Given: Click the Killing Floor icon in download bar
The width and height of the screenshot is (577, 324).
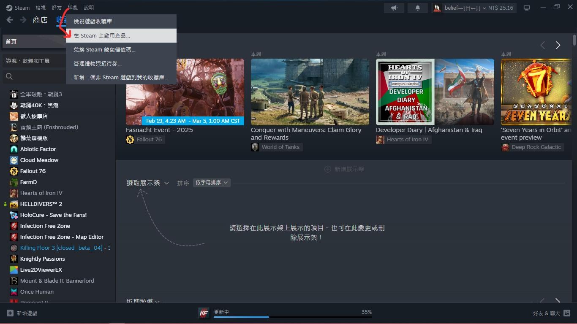Looking at the screenshot, I should pyautogui.click(x=204, y=313).
